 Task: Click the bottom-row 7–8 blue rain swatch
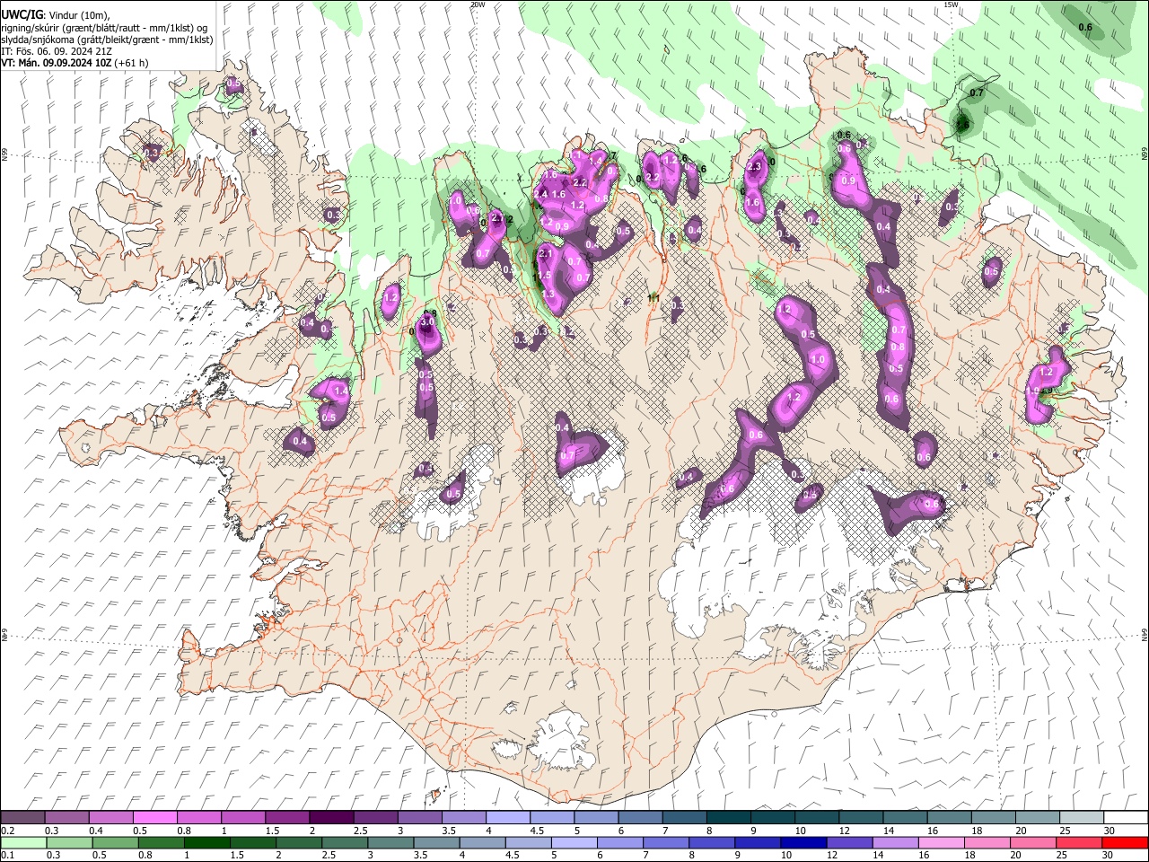665,842
